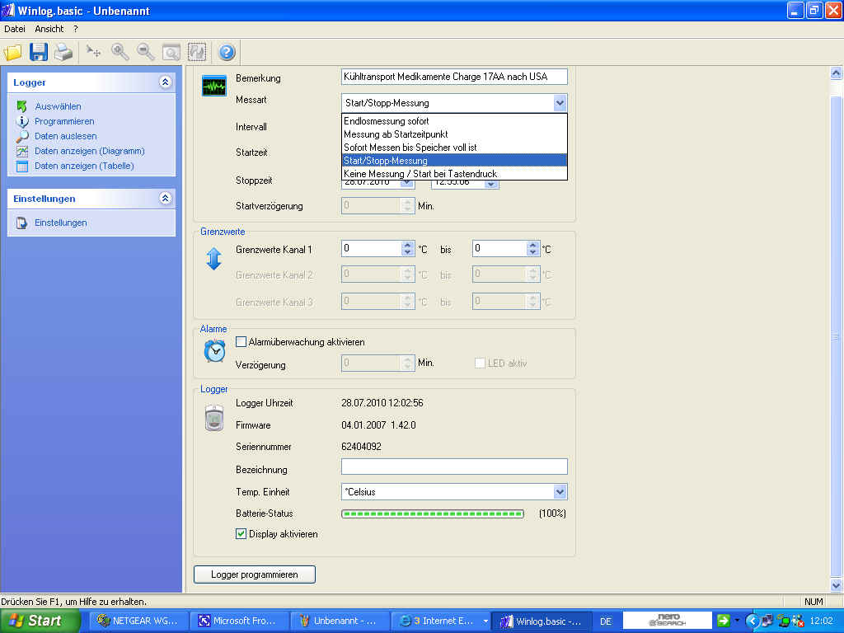
Task: Click the vertical scrollbar down arrow
Action: (x=836, y=585)
